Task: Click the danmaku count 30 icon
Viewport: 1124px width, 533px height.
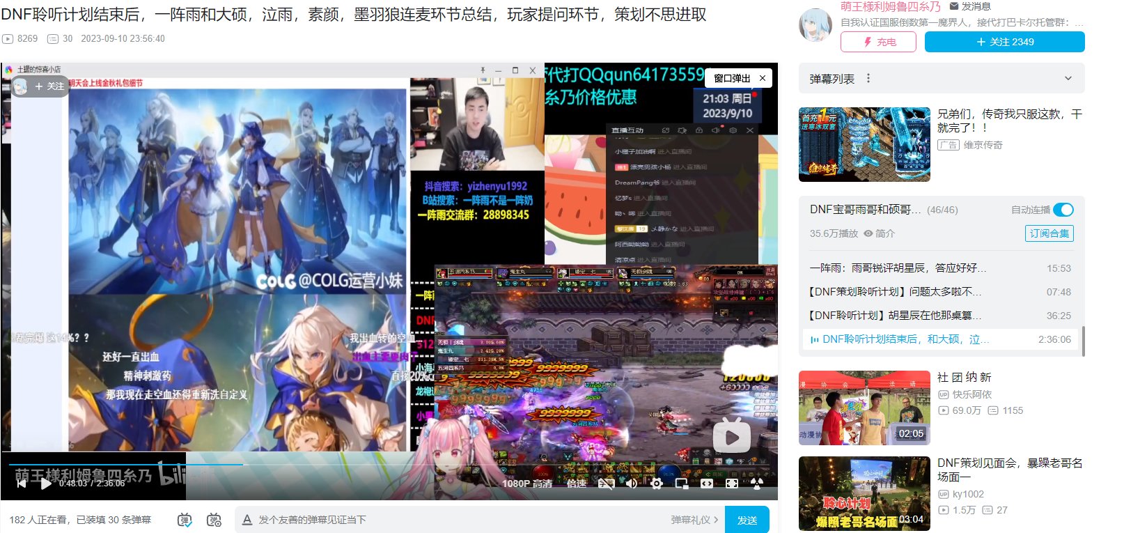Action: [x=53, y=39]
